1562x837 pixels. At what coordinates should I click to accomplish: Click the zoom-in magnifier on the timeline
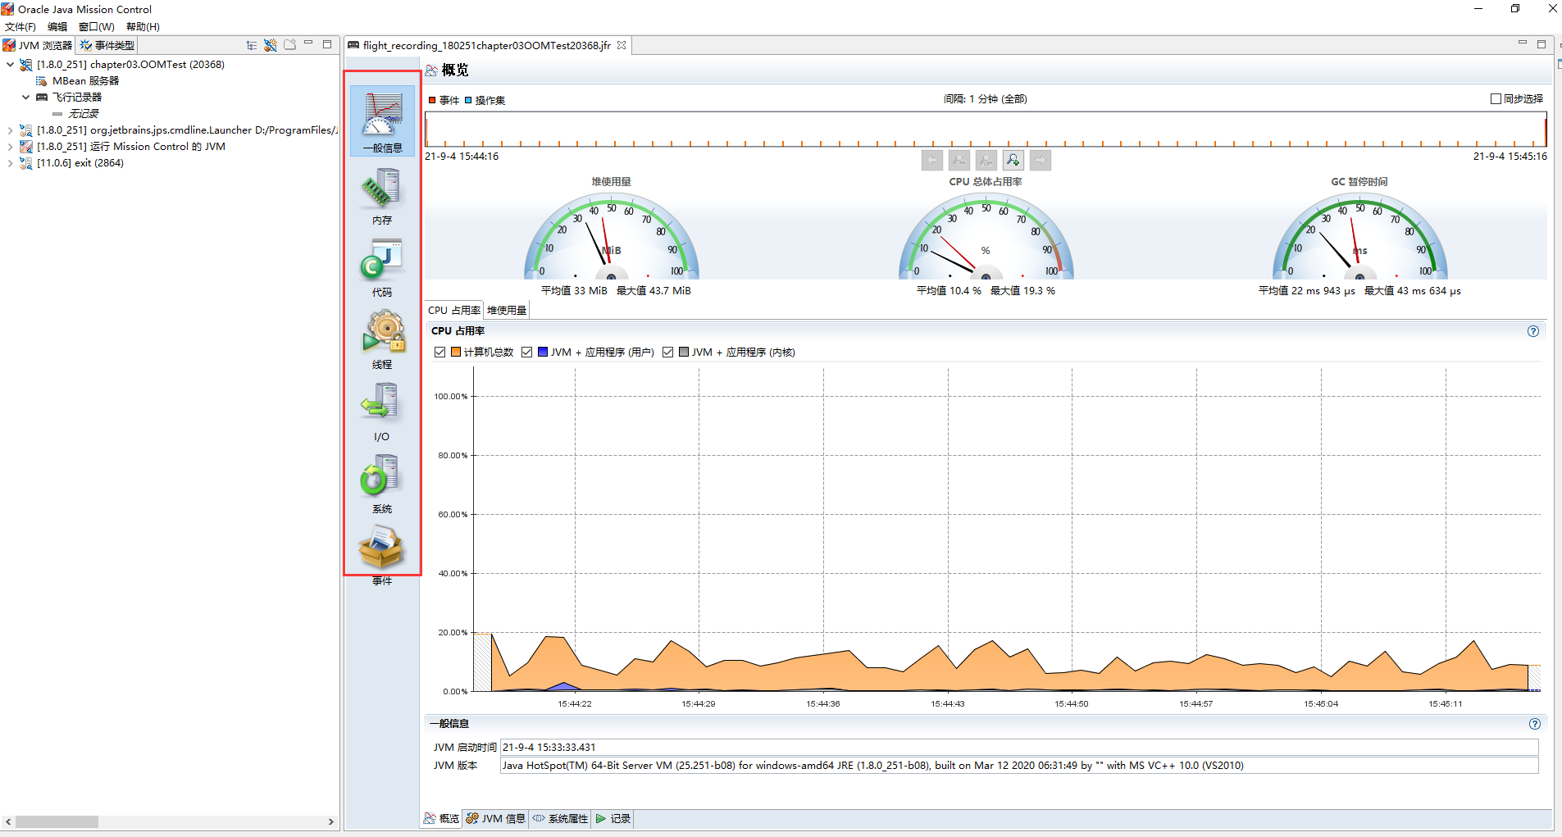coord(1013,160)
